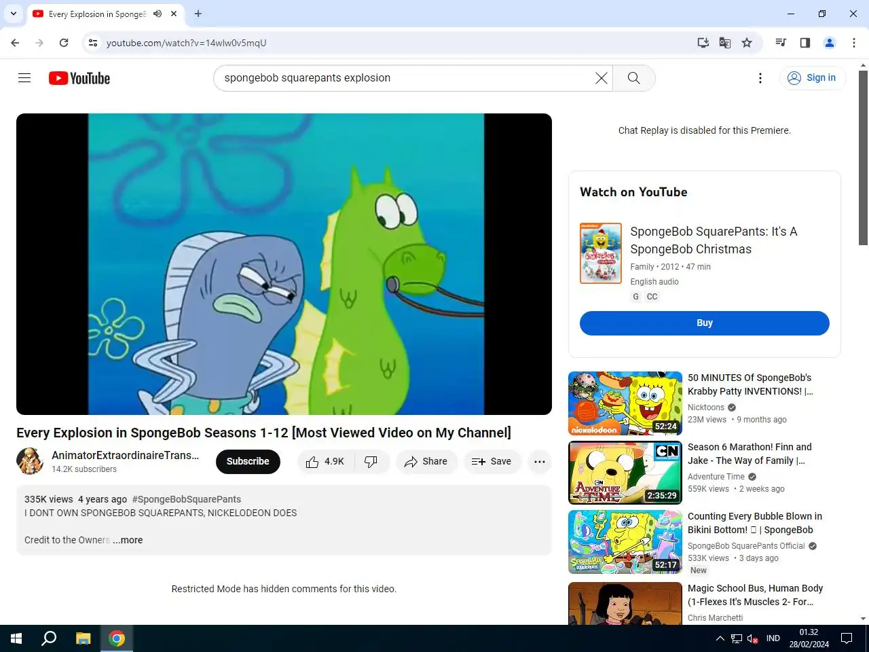This screenshot has width=869, height=652.
Task: Open Magic School Bus video title
Action: (x=755, y=595)
